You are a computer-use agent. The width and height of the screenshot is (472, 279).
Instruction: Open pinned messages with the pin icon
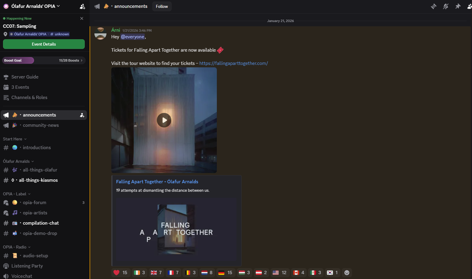(458, 6)
